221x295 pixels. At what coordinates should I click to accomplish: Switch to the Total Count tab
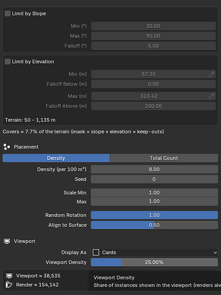(164, 158)
